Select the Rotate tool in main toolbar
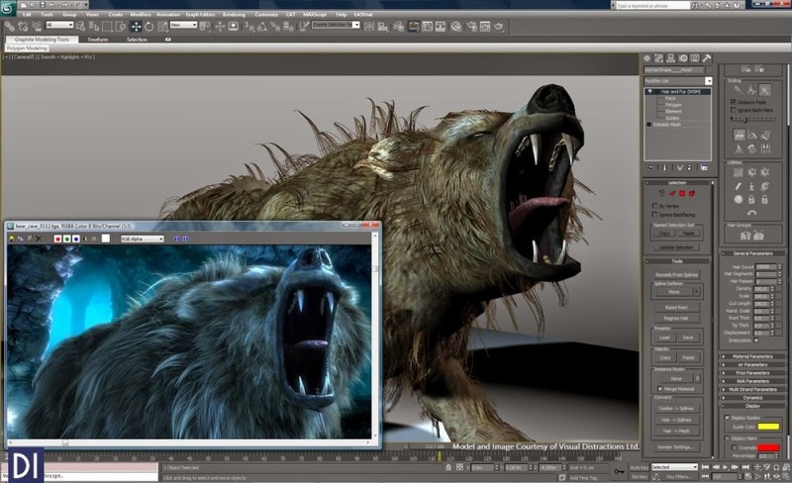 pyautogui.click(x=149, y=27)
